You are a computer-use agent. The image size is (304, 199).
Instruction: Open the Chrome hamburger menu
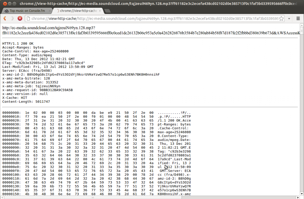(298, 19)
